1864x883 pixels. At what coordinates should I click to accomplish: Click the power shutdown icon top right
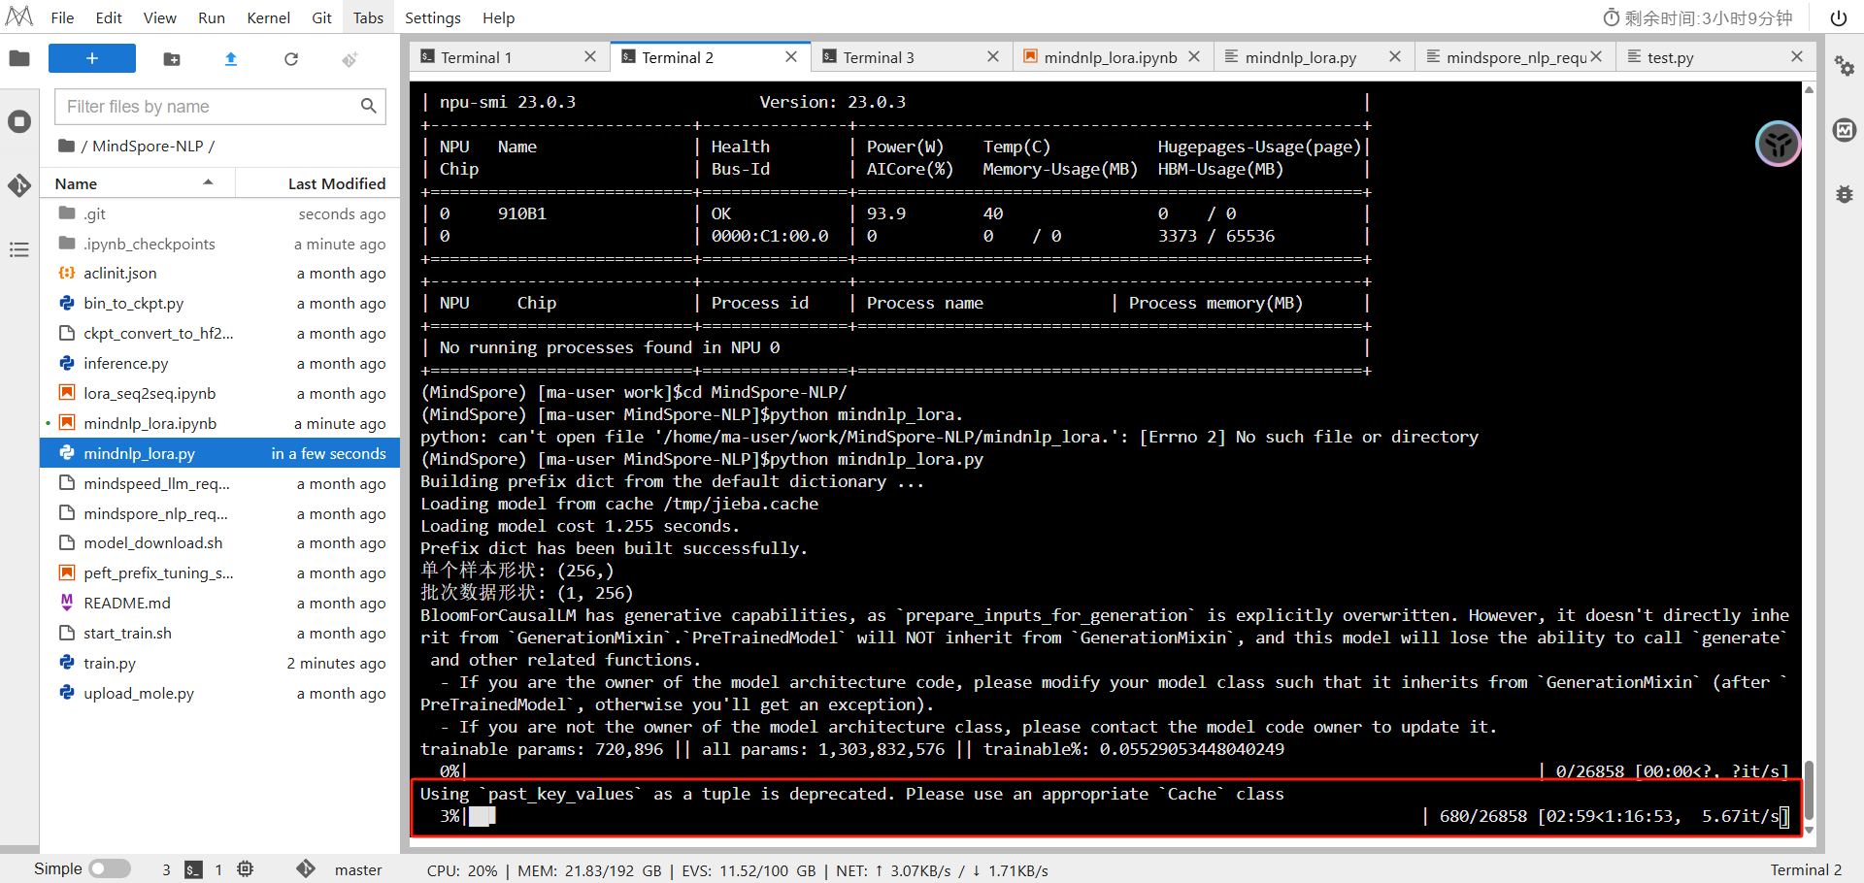[x=1838, y=17]
